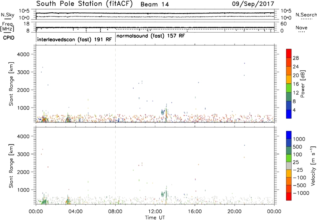The height and width of the screenshot is (220, 317).
Task: Click the "-100" velocity colorbar label
Action: point(299,178)
